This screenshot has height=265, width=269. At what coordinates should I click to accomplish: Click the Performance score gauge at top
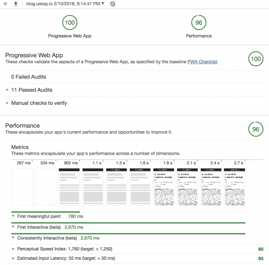point(199,23)
